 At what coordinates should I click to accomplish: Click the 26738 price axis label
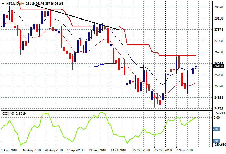click(x=219, y=52)
